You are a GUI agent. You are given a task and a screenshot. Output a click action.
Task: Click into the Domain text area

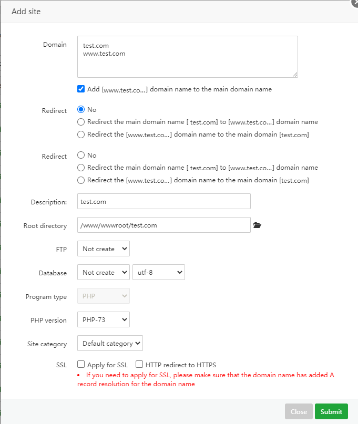tap(187, 57)
